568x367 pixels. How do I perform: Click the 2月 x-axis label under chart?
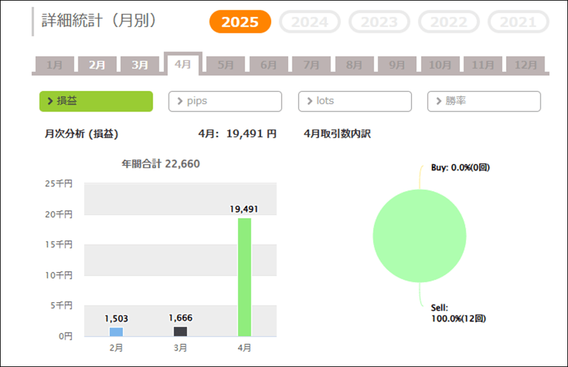pyautogui.click(x=116, y=348)
